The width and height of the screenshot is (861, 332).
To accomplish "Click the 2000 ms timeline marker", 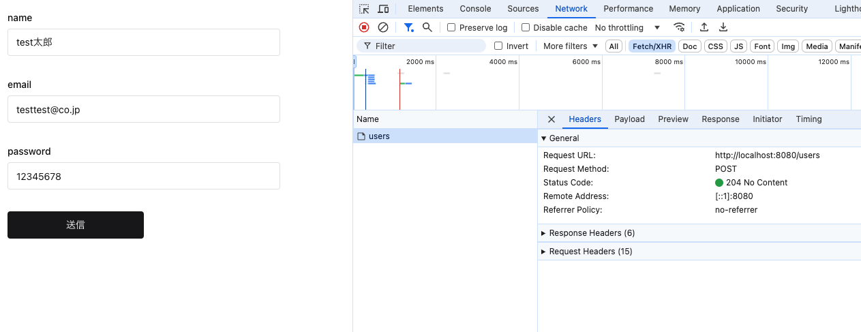I will pos(420,62).
